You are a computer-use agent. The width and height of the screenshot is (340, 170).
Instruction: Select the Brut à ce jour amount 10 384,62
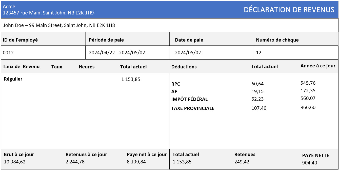[15, 162]
